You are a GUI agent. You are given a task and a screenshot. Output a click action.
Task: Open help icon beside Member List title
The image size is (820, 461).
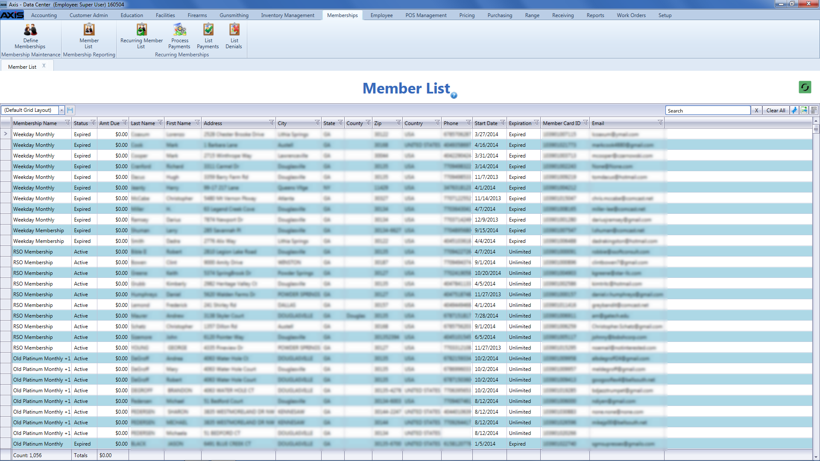click(x=454, y=96)
